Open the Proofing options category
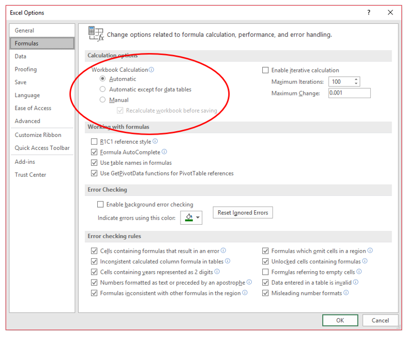This screenshot has width=405, height=343. tap(42, 69)
